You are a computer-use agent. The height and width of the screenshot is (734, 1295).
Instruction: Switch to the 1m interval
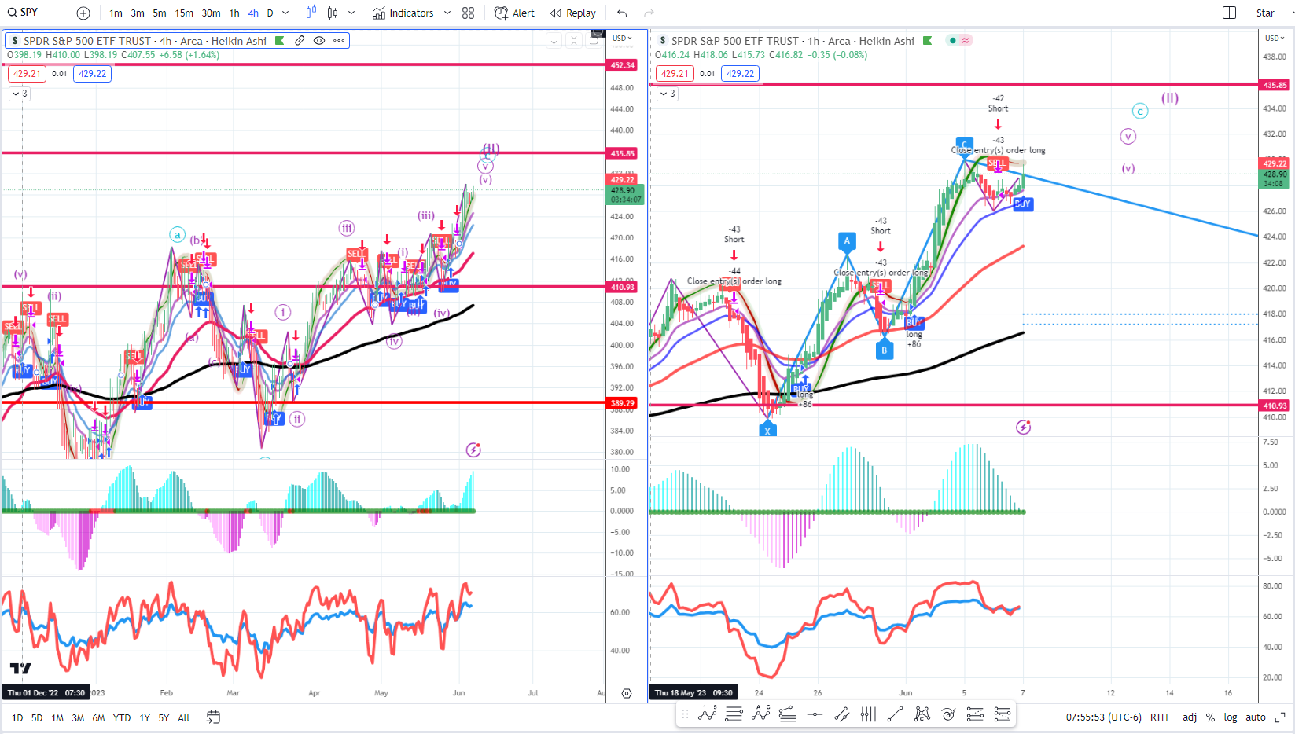click(x=116, y=13)
